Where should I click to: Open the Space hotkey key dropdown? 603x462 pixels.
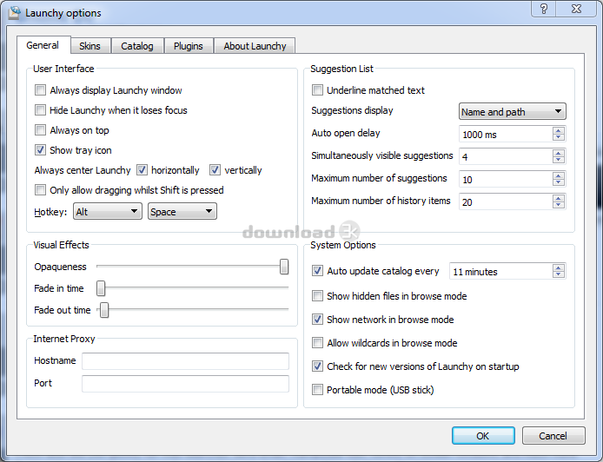coord(182,211)
